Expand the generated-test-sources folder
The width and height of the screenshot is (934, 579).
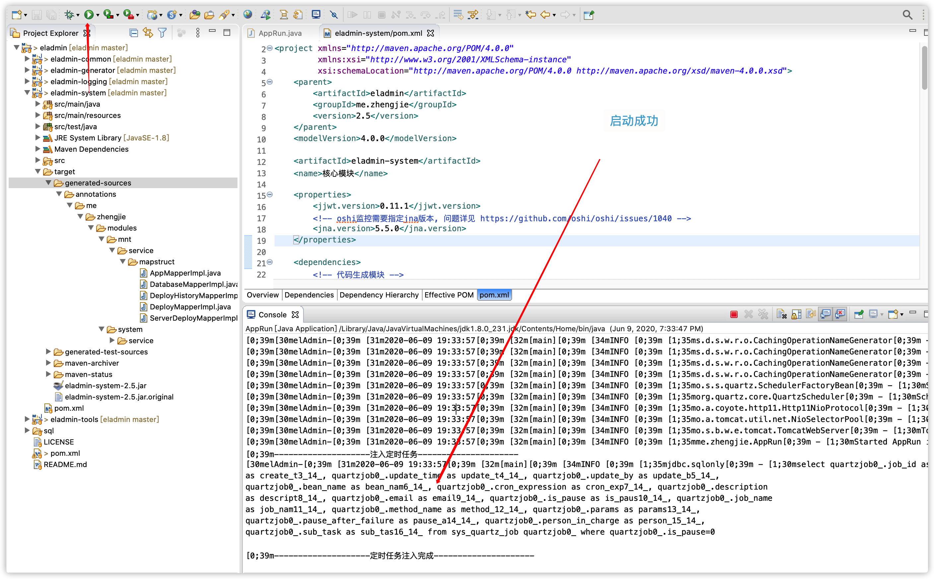click(x=48, y=351)
